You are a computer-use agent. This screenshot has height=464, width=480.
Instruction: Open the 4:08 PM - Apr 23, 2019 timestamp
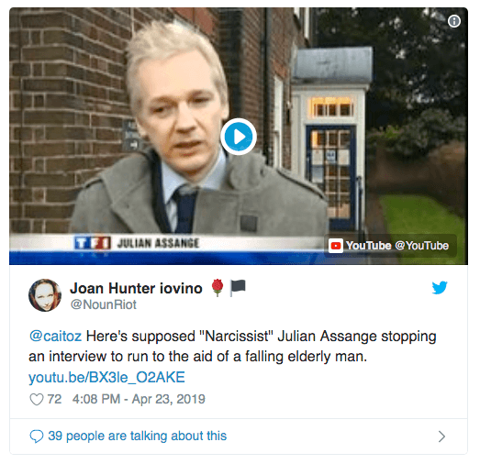tap(139, 399)
